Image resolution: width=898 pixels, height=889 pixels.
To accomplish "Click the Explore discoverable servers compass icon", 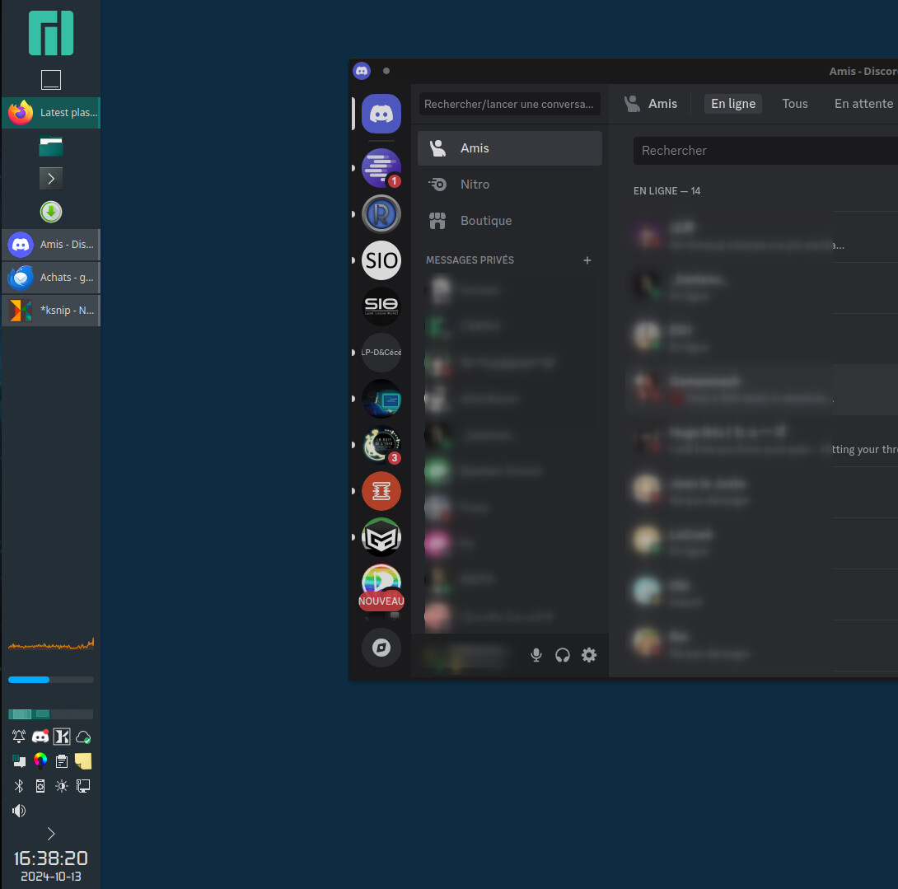I will point(381,648).
